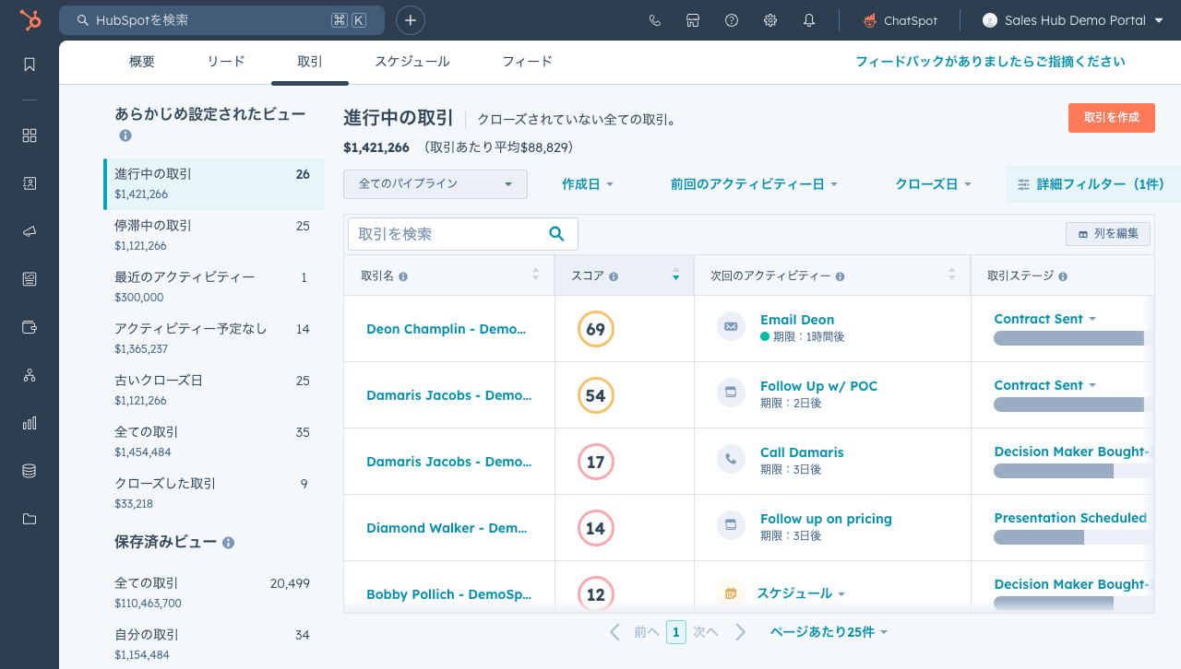Image resolution: width=1181 pixels, height=669 pixels.
Task: Open the commerce wallet icon in sidebar
Action: coord(30,327)
